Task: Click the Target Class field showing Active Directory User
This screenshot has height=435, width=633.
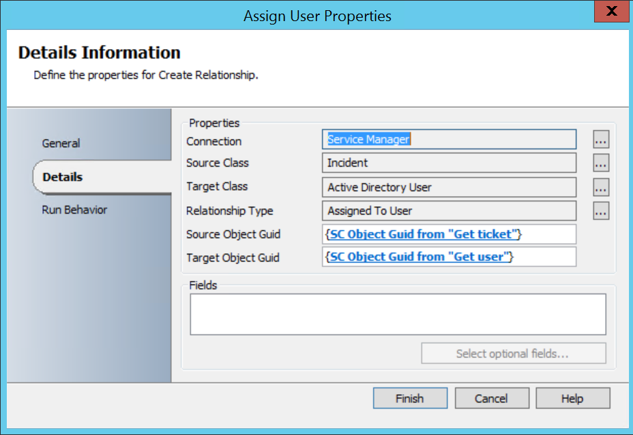Action: (x=449, y=187)
